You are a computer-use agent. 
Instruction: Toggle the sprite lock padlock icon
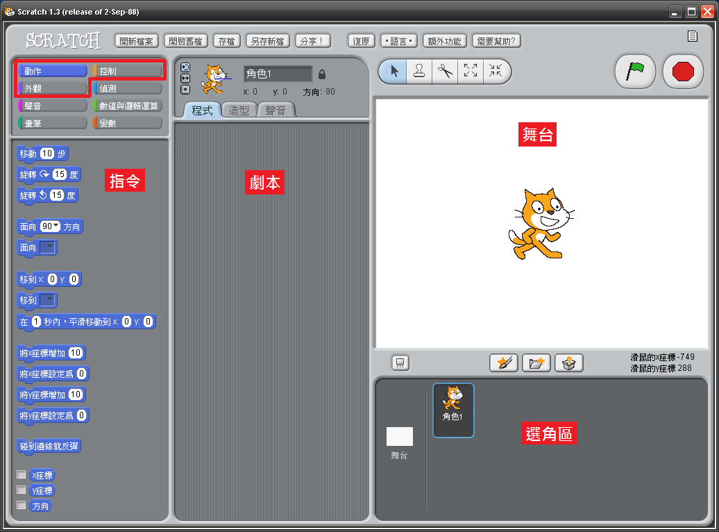[322, 74]
